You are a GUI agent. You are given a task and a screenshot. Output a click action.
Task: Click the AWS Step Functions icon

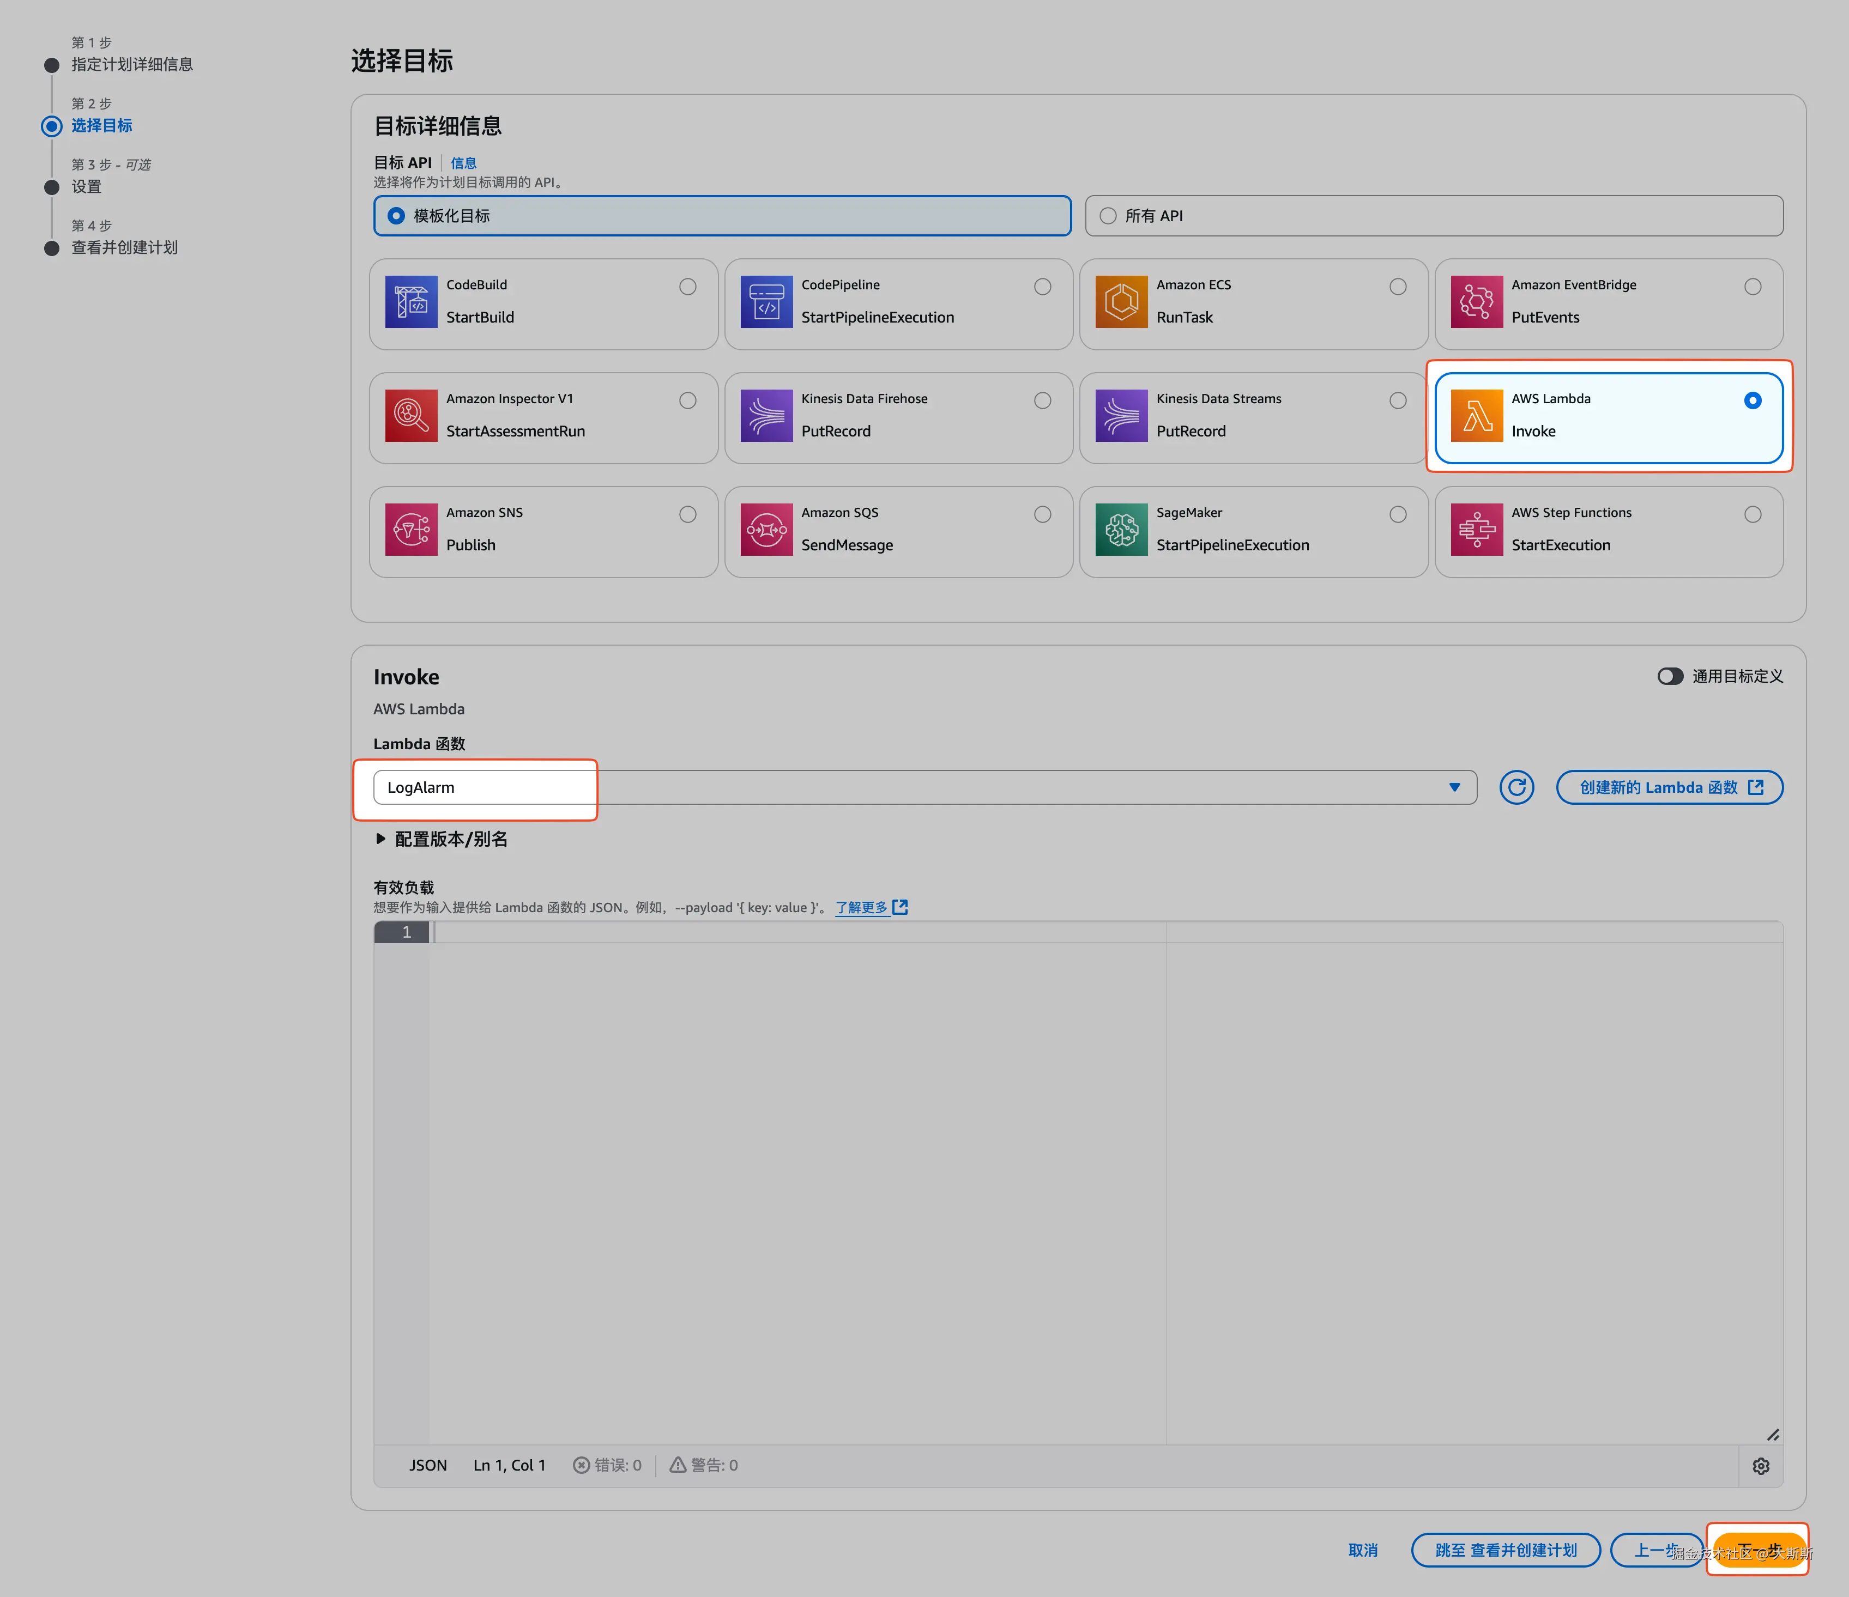tap(1476, 529)
